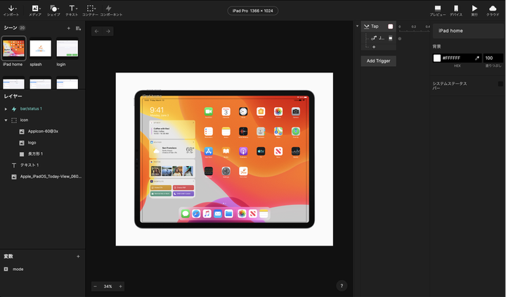
Task: Click the iPad artwork on the canvas
Action: 224,159
